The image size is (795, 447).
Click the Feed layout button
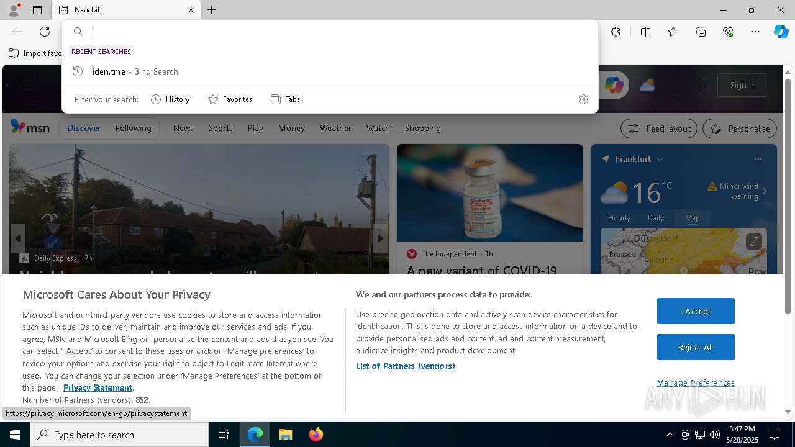click(x=659, y=129)
